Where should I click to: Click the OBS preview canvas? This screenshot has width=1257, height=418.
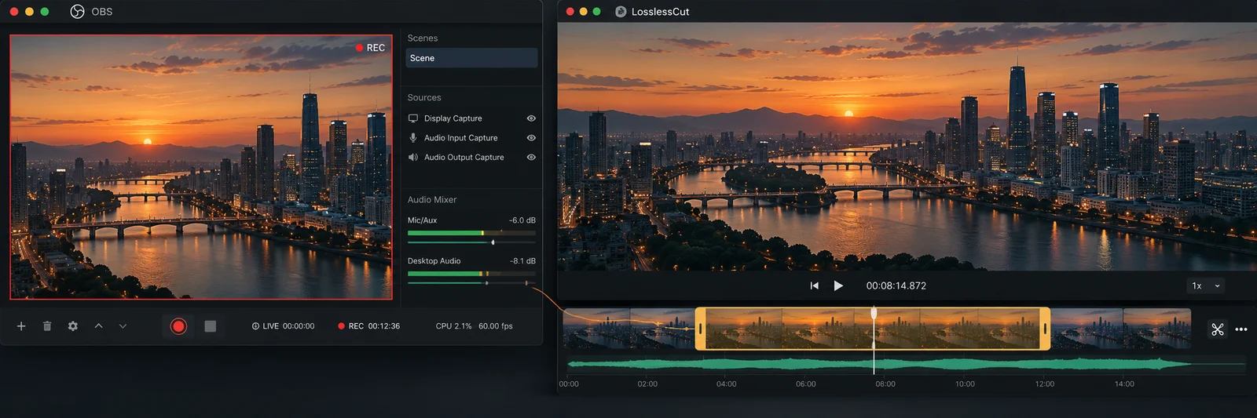pos(201,167)
